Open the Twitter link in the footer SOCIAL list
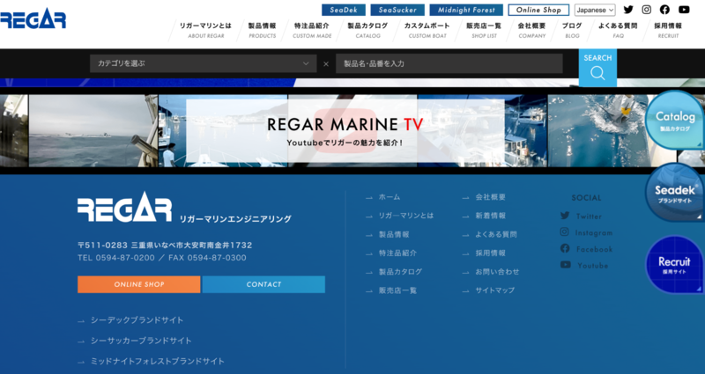This screenshot has width=705, height=374. 581,216
